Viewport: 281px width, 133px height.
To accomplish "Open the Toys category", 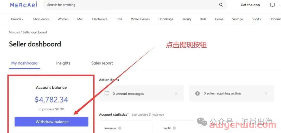I will point(119,19).
